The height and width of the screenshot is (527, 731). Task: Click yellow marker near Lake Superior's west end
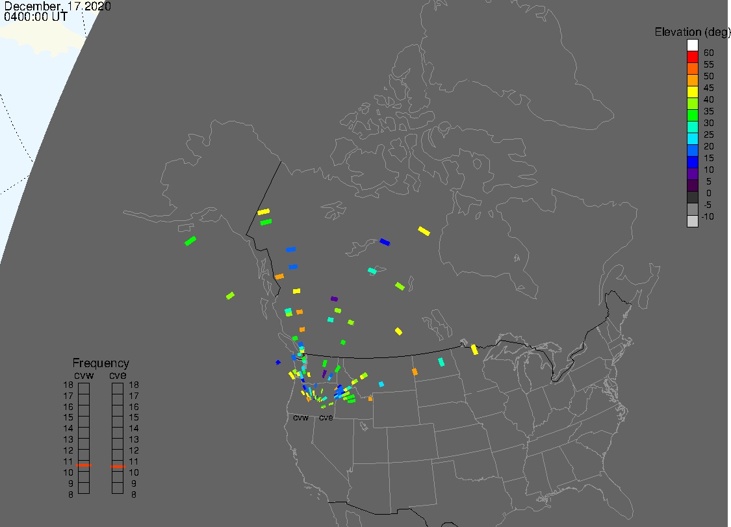click(474, 350)
